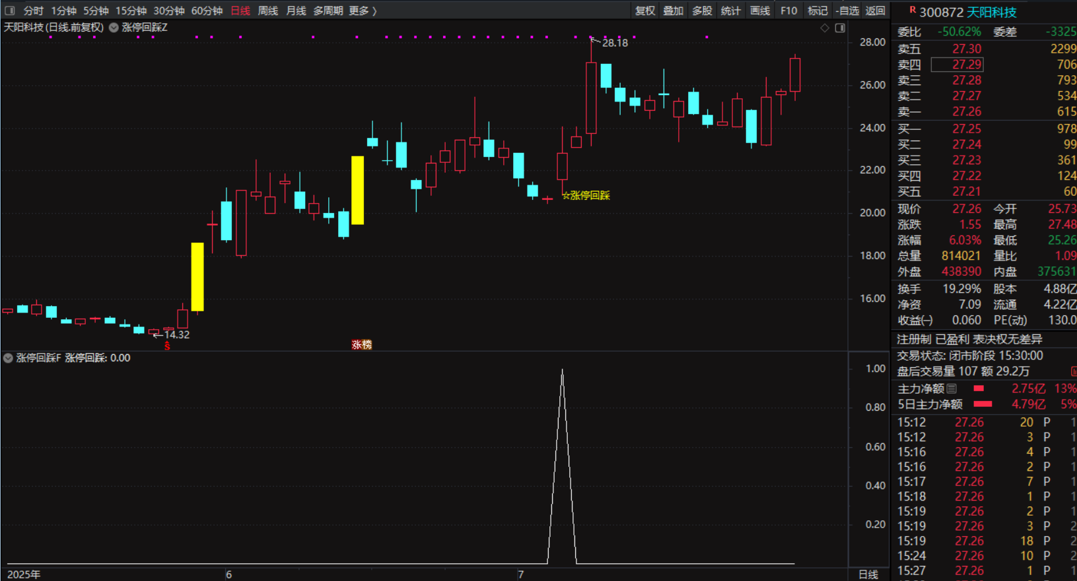Switch to the 60分钟 period tab
The image size is (1077, 581).
(x=207, y=11)
